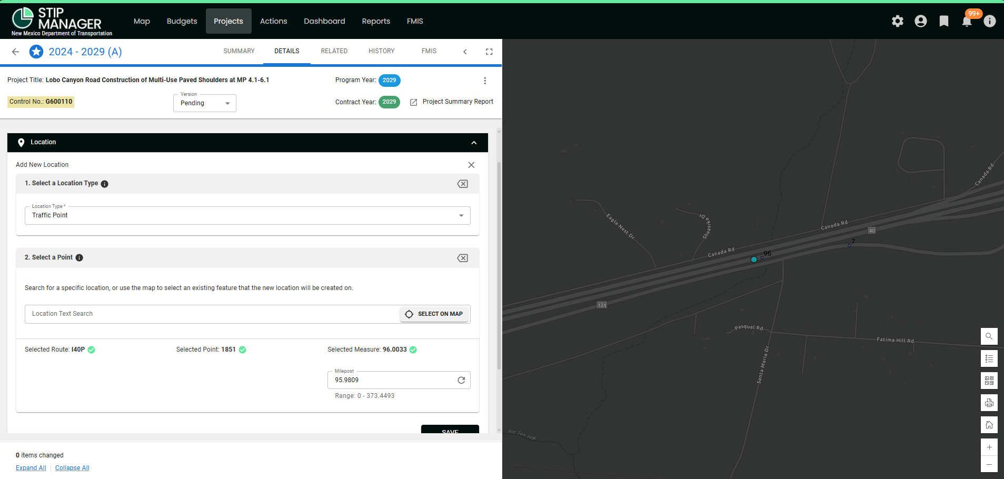This screenshot has height=479, width=1004.
Task: Go back using the left arrow icon
Action: tap(15, 52)
